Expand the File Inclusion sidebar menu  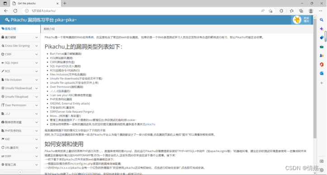click(20, 80)
